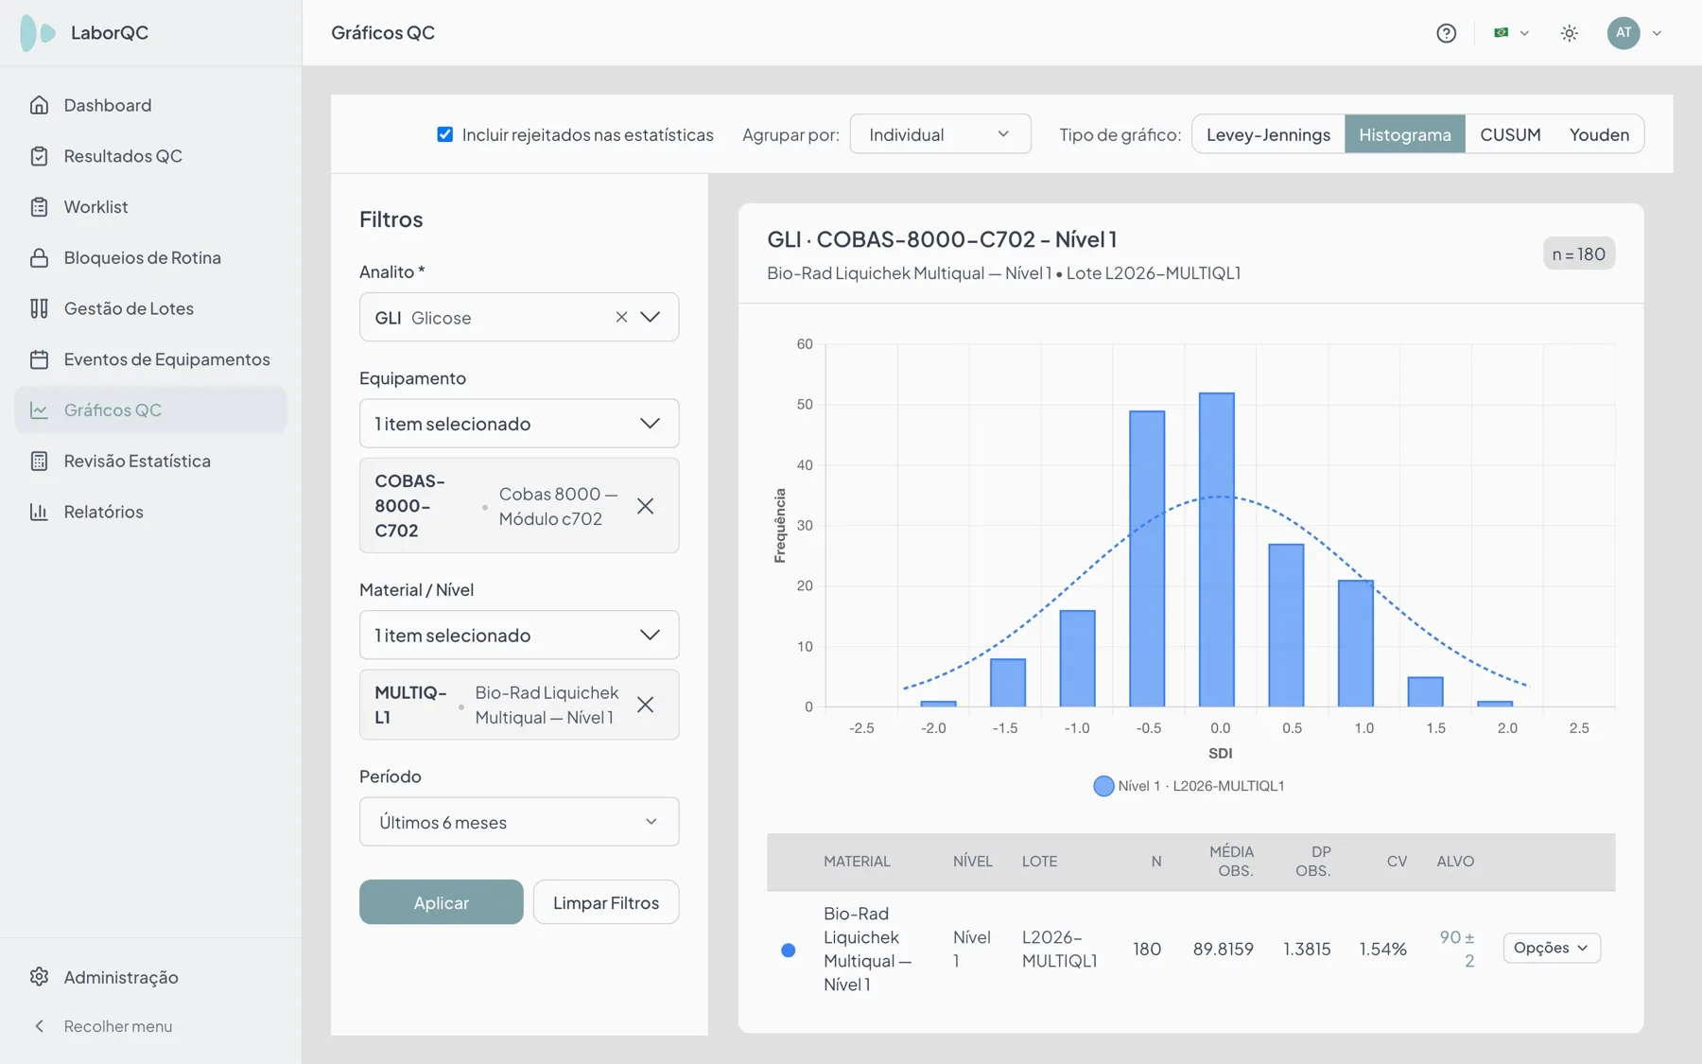Screen dimensions: 1702x1064
Task: Open the 90 ± 2 target link
Action: point(1457,949)
